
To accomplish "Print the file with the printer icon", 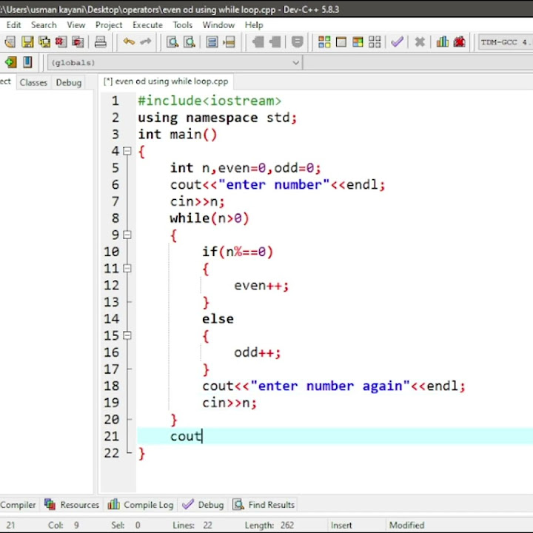I will click(100, 42).
